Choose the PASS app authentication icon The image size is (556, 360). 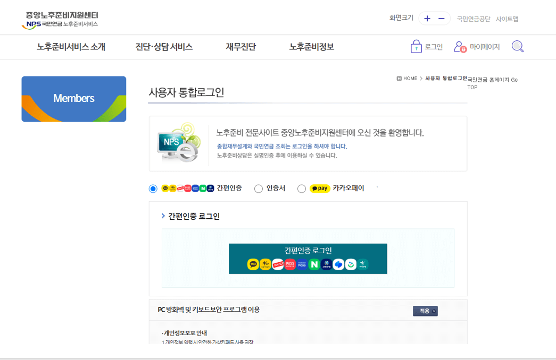point(289,264)
